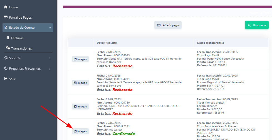Click the Transacciones coins icon
The height and width of the screenshot is (140, 272).
point(8,48)
